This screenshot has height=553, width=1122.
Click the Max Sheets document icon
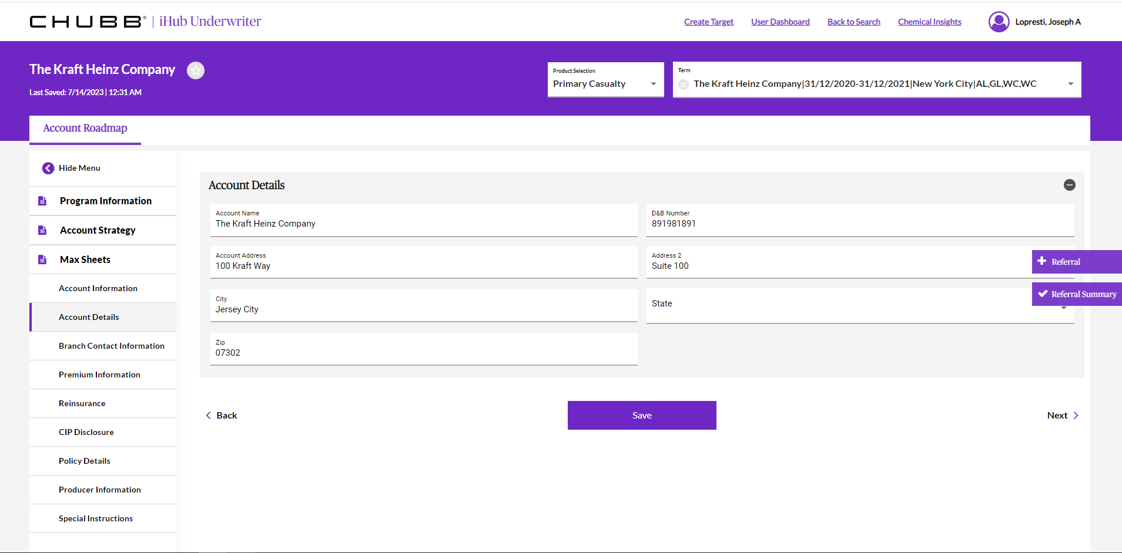(42, 259)
